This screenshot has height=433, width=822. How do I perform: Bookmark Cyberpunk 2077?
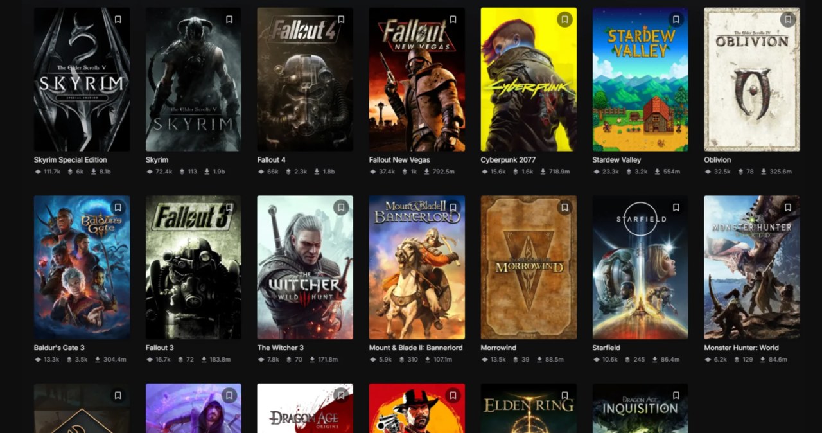(564, 19)
